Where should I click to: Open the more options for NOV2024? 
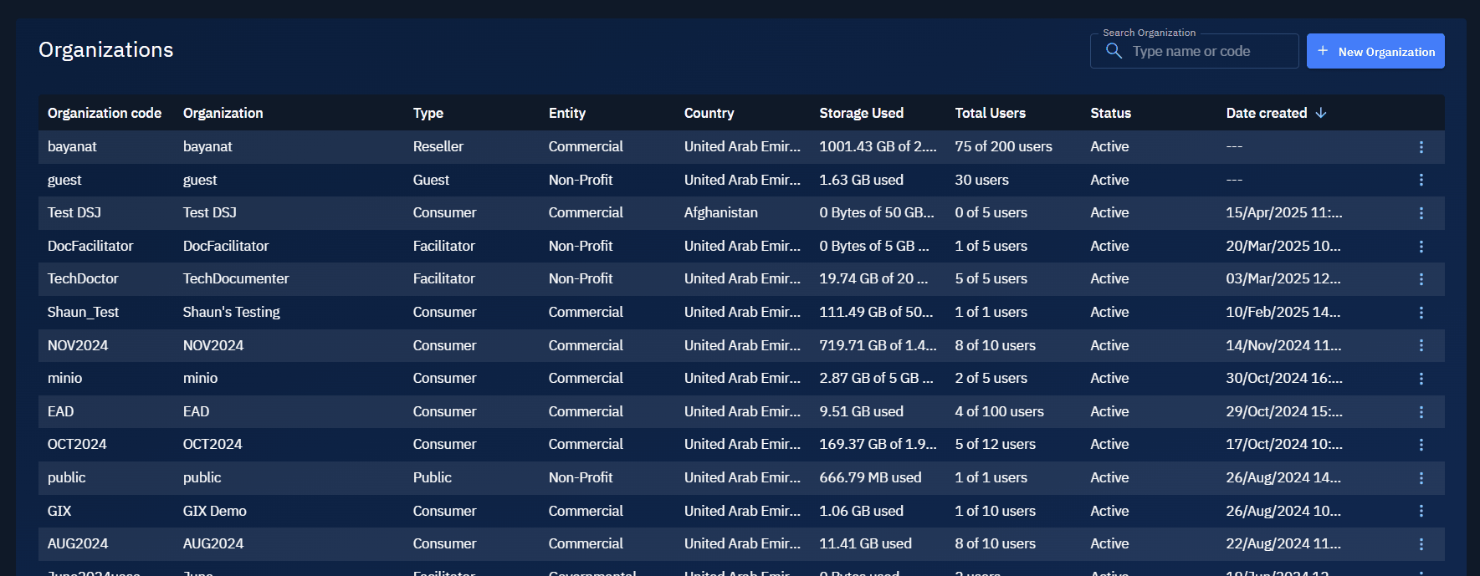[x=1421, y=345]
